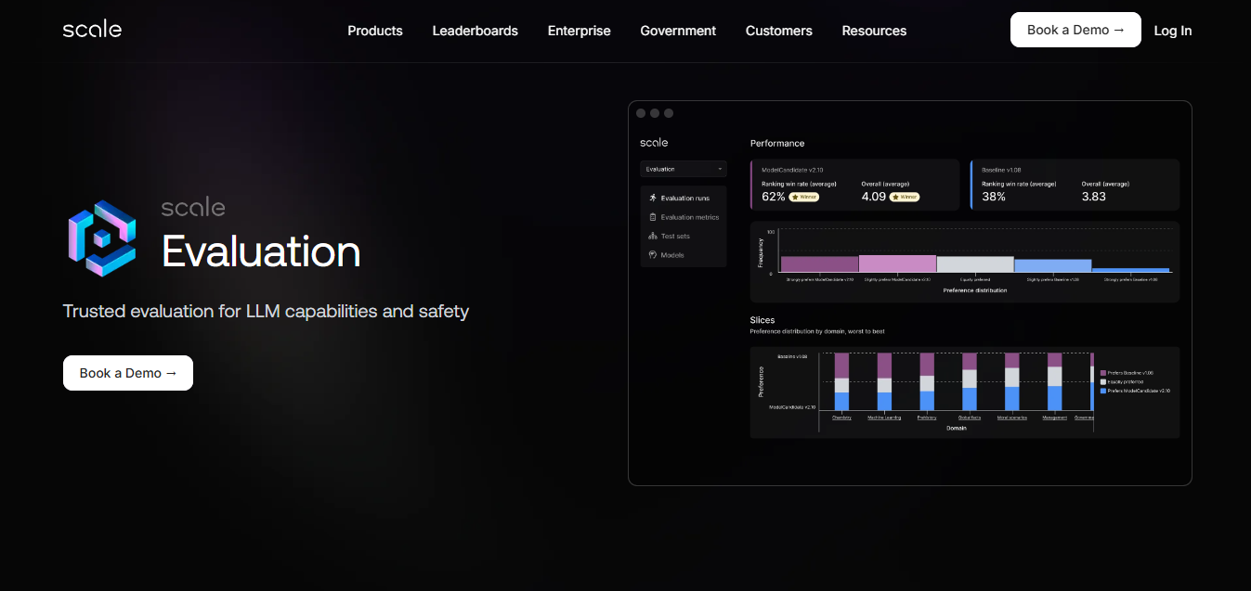Click Book a Demo in the top navigation

click(1075, 30)
